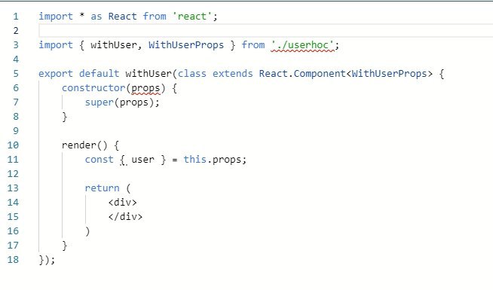Click line number 10 in the gutter
The width and height of the screenshot is (493, 290).
[13, 145]
